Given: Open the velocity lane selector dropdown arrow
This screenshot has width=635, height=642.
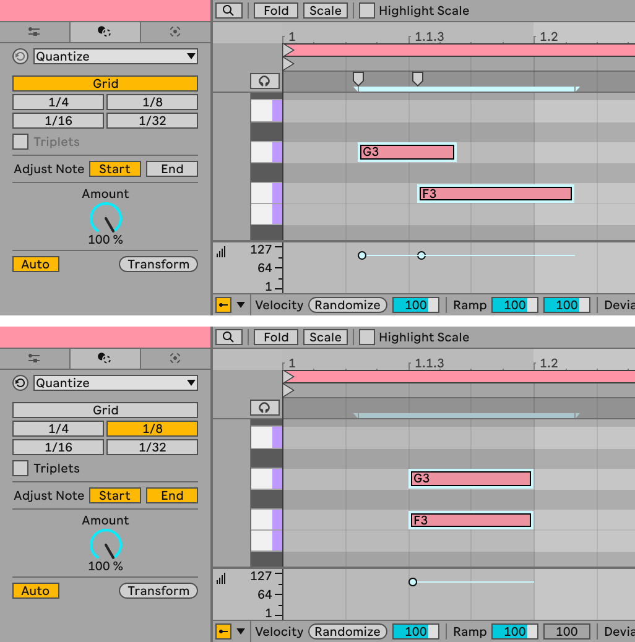Looking at the screenshot, I should [x=241, y=305].
